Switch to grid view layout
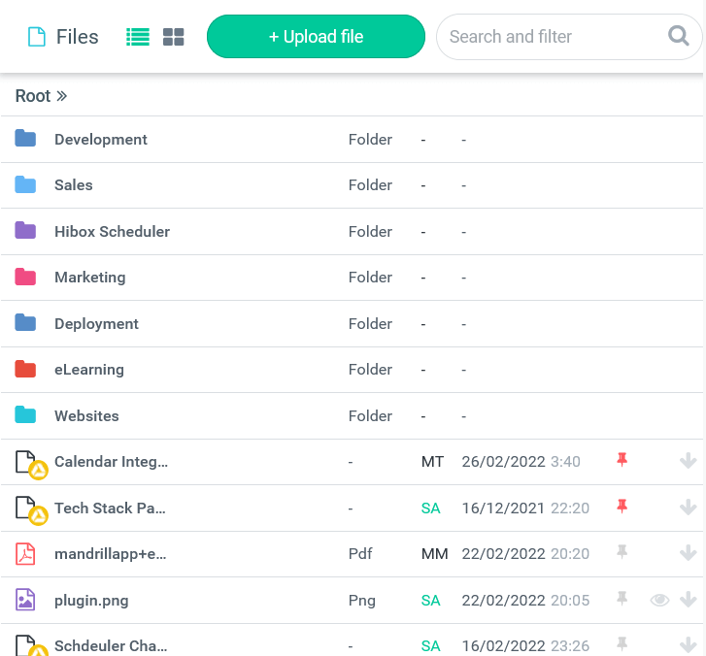The height and width of the screenshot is (656, 706). click(174, 37)
